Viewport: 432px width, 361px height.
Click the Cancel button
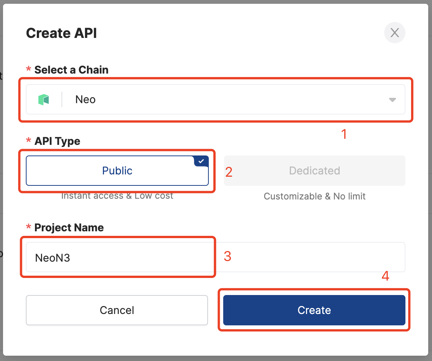(x=117, y=310)
